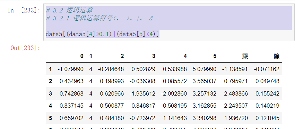295x129 pixels.
Task: Click cell value 3.565037
Action: pyautogui.click(x=205, y=81)
